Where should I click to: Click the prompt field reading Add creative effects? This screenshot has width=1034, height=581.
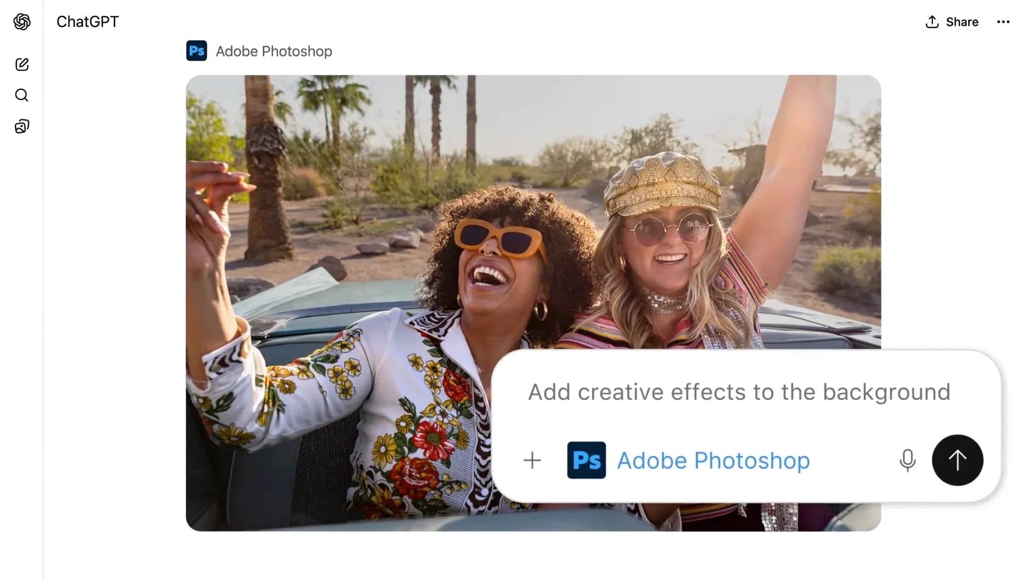click(738, 392)
